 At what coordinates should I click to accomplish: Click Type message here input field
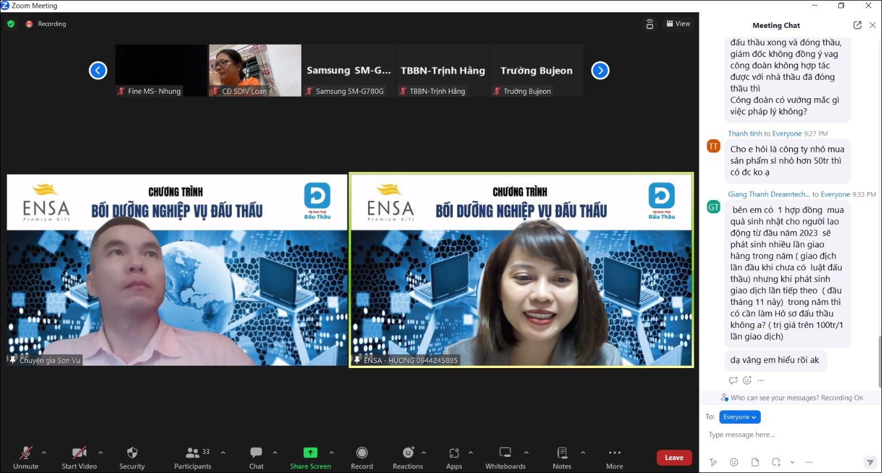click(790, 434)
